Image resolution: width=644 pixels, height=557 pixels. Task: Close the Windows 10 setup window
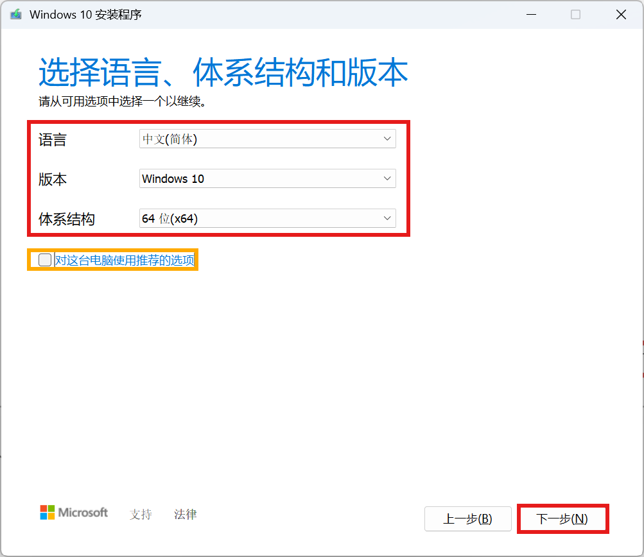pos(621,14)
